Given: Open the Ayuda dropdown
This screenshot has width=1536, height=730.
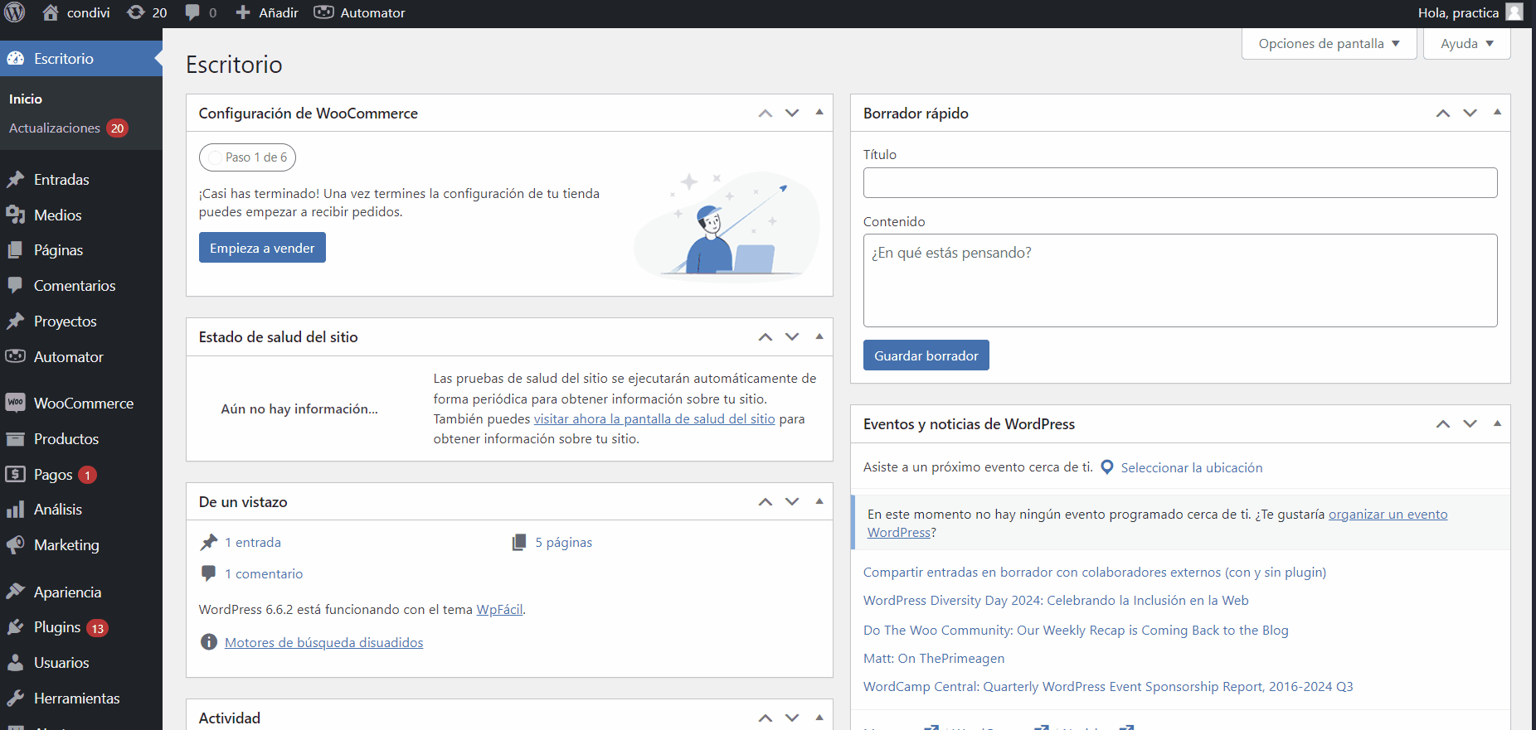Looking at the screenshot, I should pyautogui.click(x=1466, y=44).
